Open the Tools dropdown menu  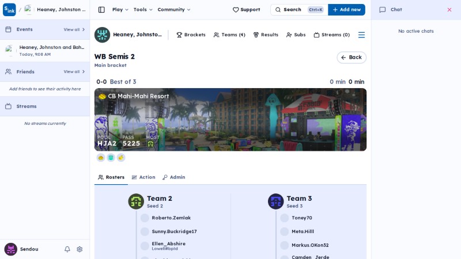click(143, 10)
